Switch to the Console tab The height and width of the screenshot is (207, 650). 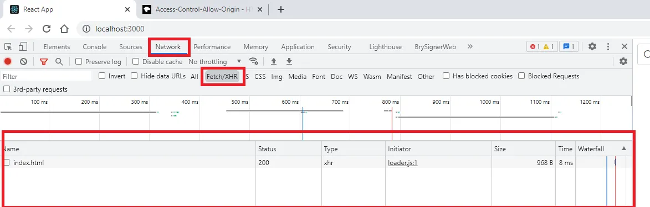click(x=95, y=47)
